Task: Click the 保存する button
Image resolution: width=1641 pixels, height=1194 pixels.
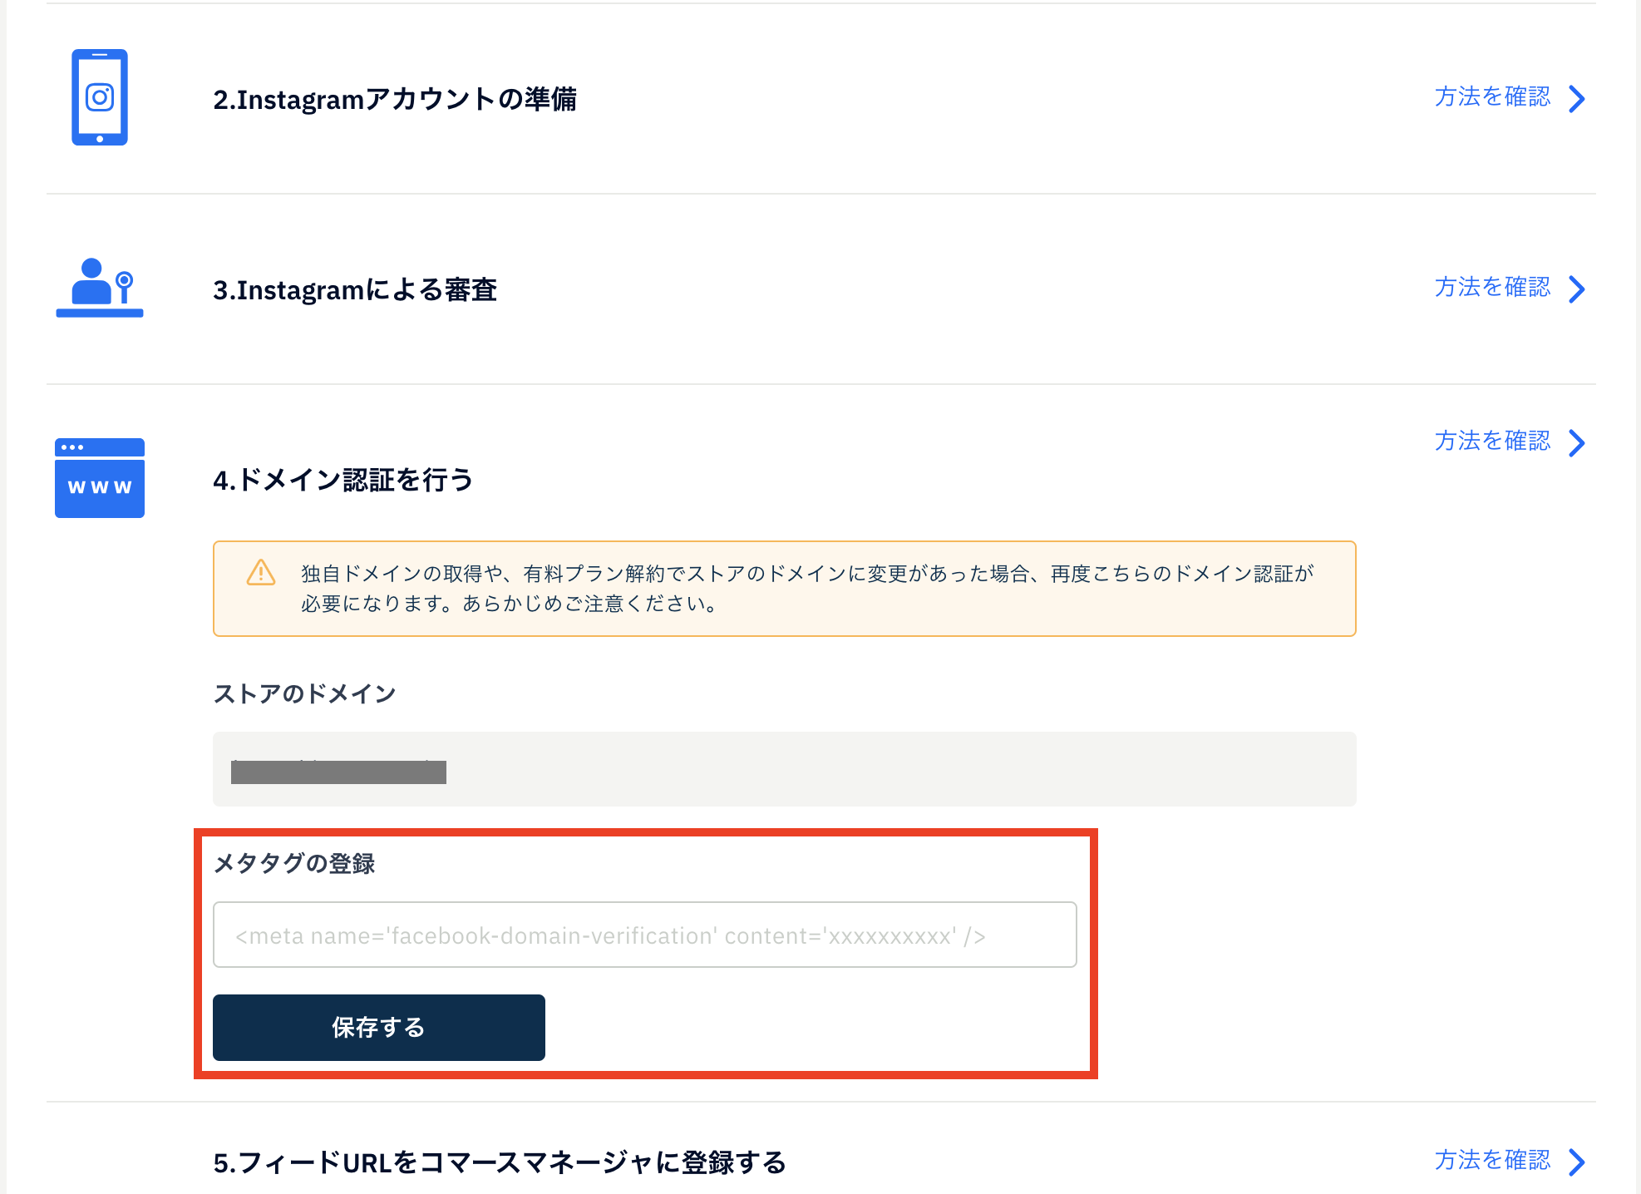Action: [379, 1028]
